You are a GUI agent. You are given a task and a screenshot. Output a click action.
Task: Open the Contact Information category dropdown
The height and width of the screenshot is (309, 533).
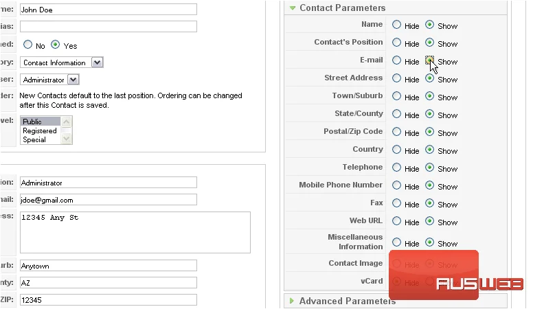[98, 62]
